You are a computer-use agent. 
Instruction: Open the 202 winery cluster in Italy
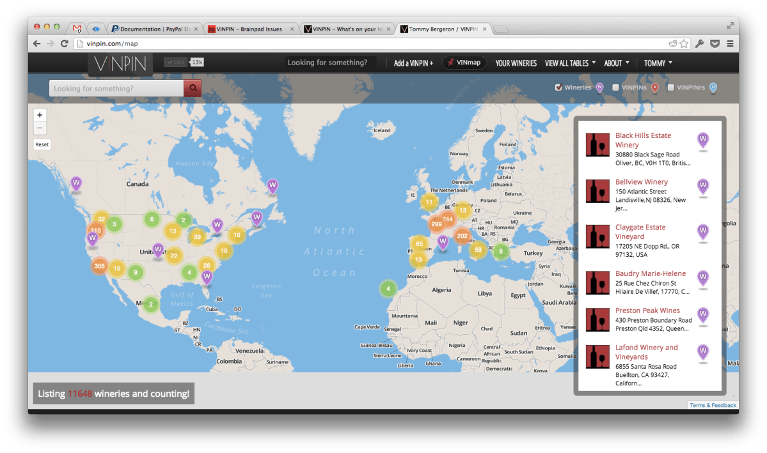tap(462, 236)
